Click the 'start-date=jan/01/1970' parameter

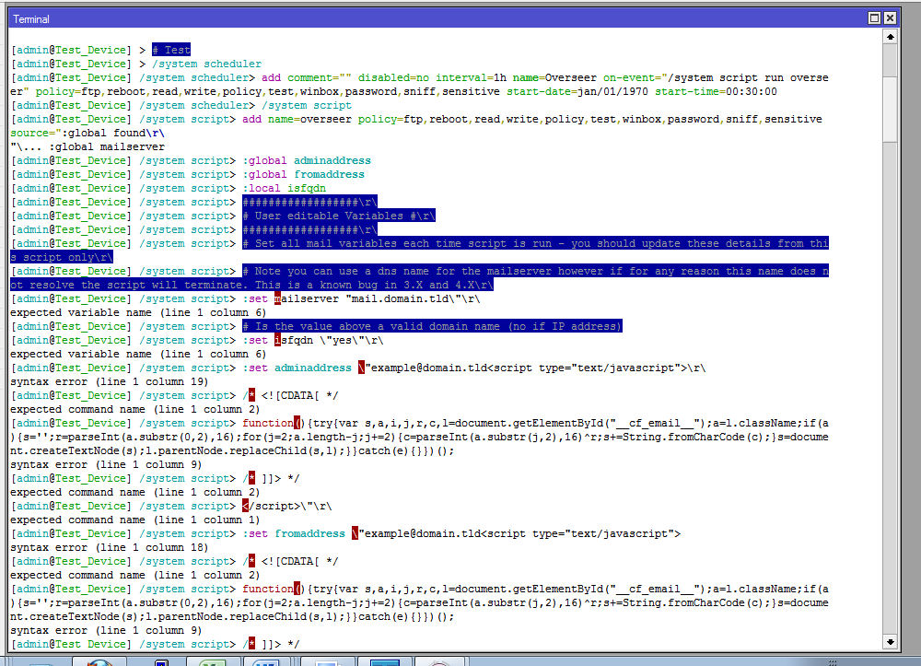577,91
